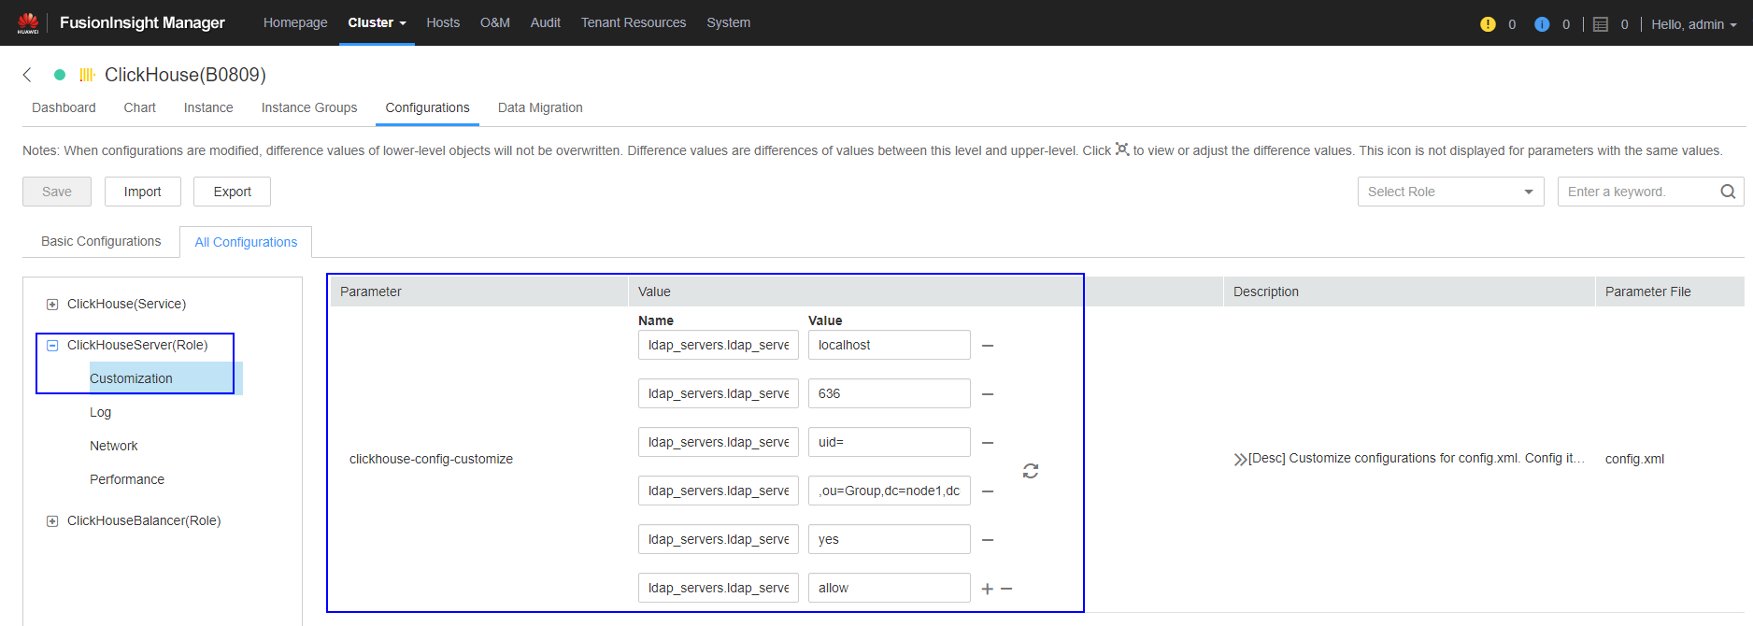Edit the name field next to allow
This screenshot has width=1753, height=626.
pos(719,588)
